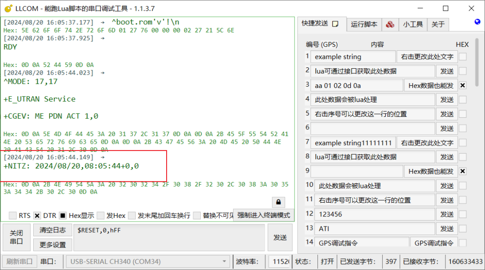Check HEX box for row 13 ATI
Screen dimensions: 485x270
pos(463,229)
